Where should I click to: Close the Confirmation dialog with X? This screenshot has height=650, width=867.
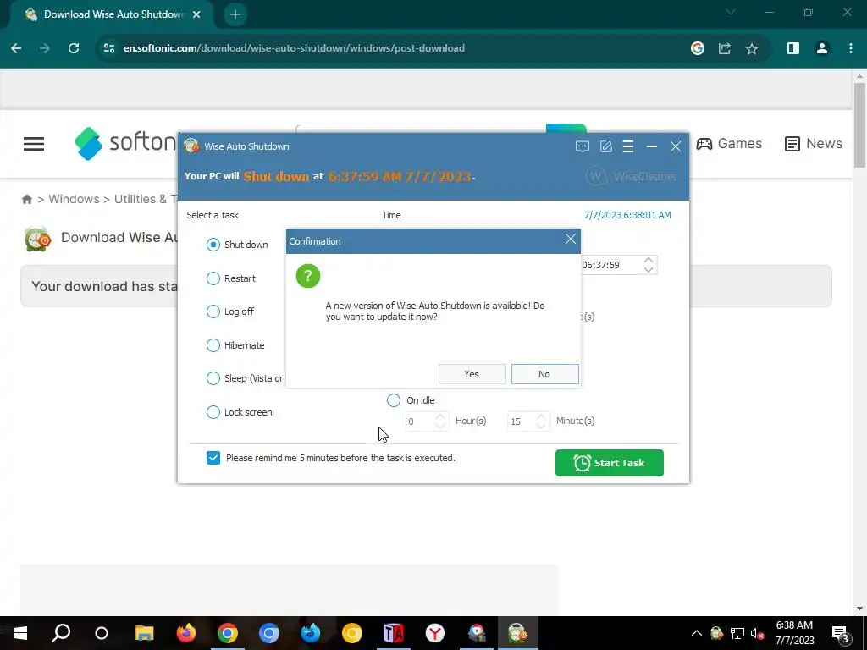point(570,239)
